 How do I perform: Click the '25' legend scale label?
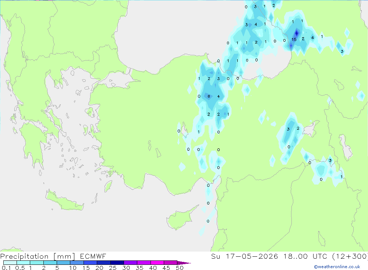point(113,268)
